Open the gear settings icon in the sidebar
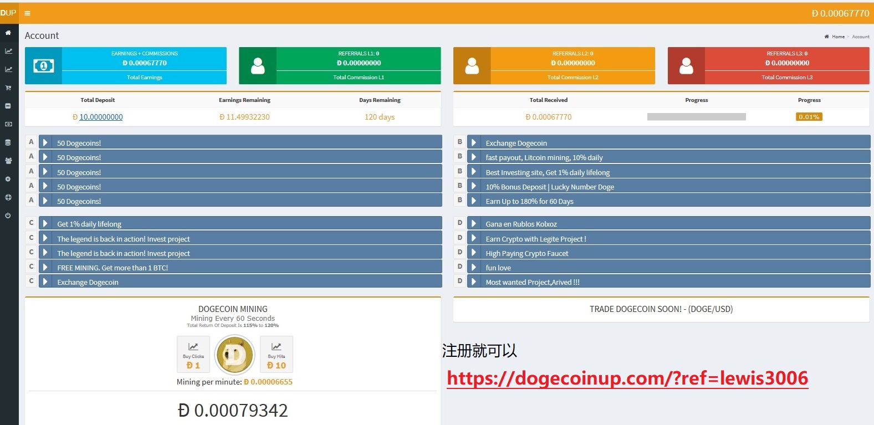The image size is (874, 425). (x=8, y=179)
